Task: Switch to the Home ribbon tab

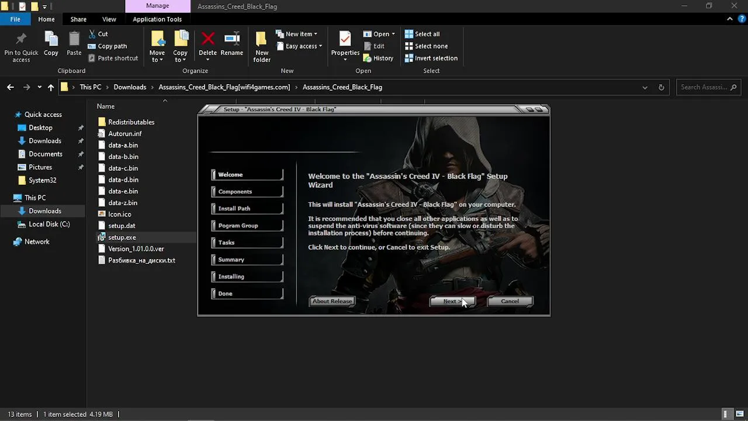Action: (x=46, y=19)
